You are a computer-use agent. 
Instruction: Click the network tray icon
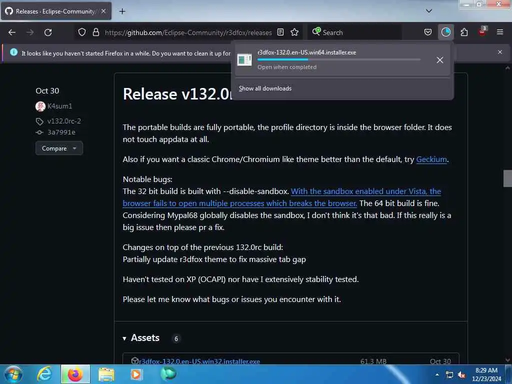(x=449, y=375)
